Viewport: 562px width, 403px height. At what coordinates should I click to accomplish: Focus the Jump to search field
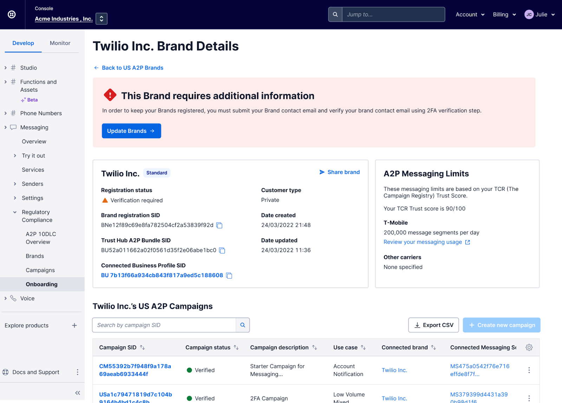(393, 14)
